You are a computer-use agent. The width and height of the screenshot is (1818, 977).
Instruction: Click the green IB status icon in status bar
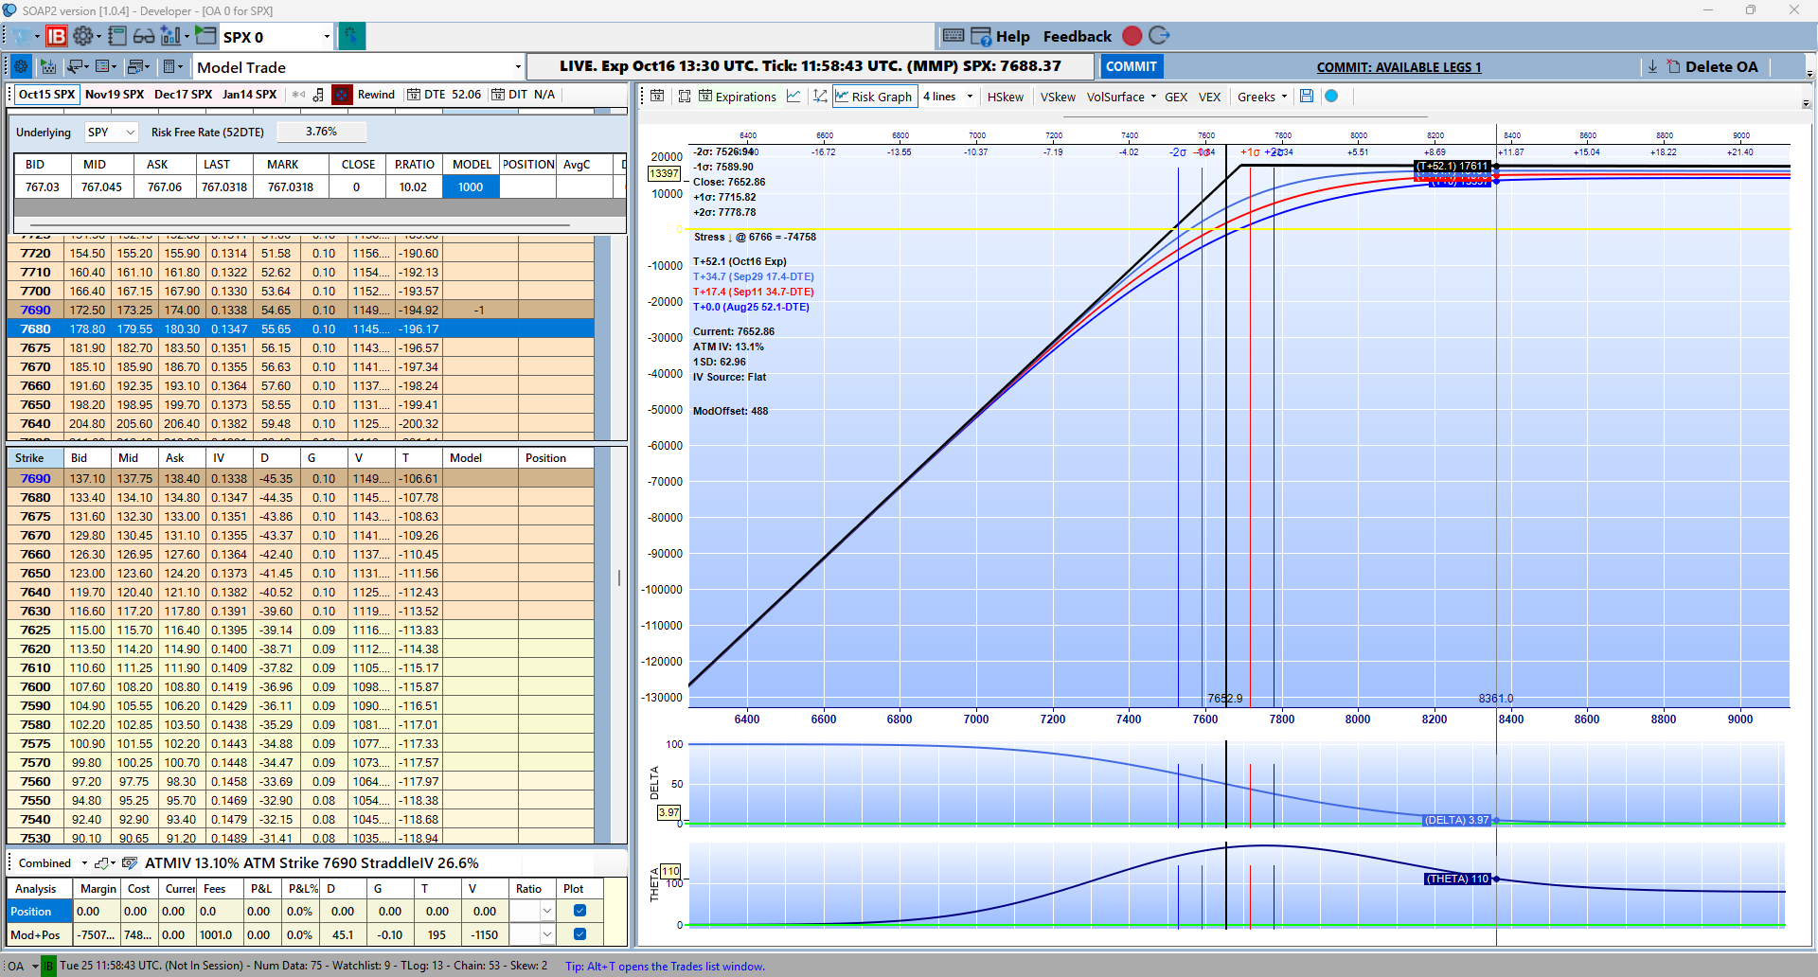pos(49,966)
